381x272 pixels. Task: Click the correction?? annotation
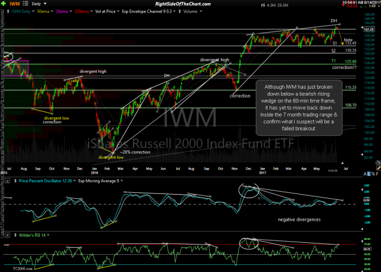(344, 67)
